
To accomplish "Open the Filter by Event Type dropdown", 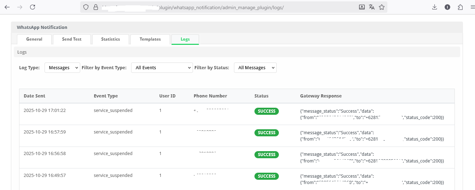I will click(x=162, y=68).
